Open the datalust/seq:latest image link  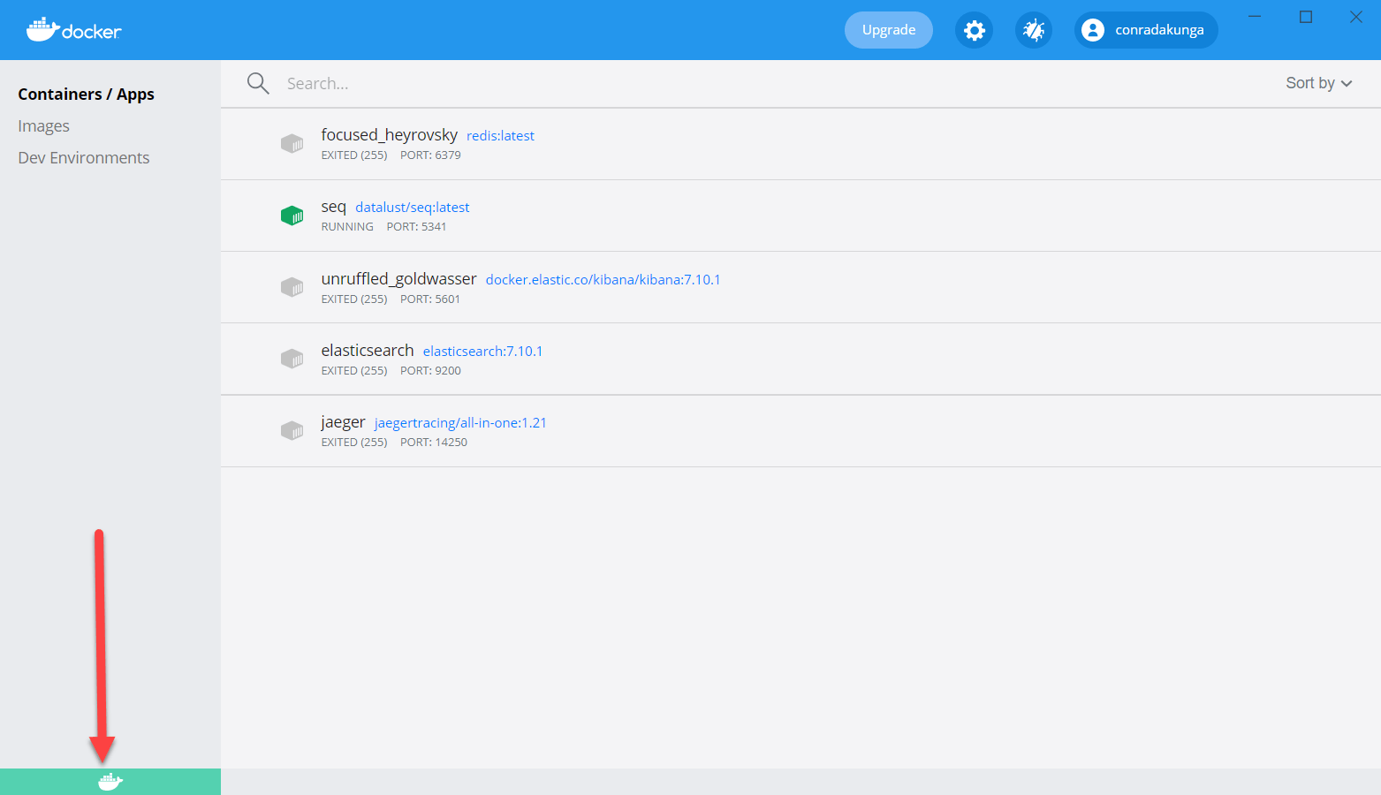tap(412, 208)
